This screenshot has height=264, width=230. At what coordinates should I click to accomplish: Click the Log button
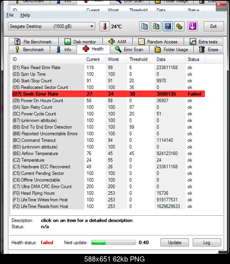[x=207, y=242]
